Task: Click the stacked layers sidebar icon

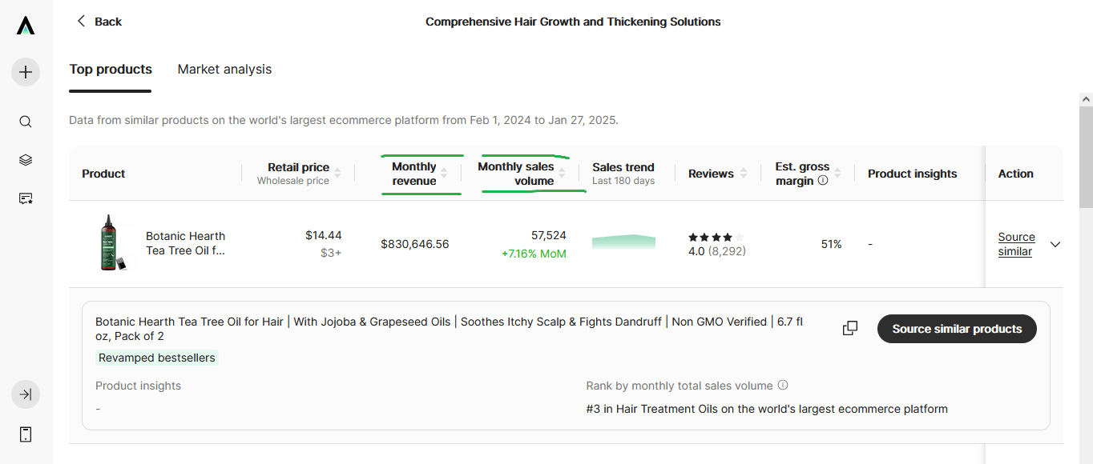Action: pyautogui.click(x=26, y=160)
